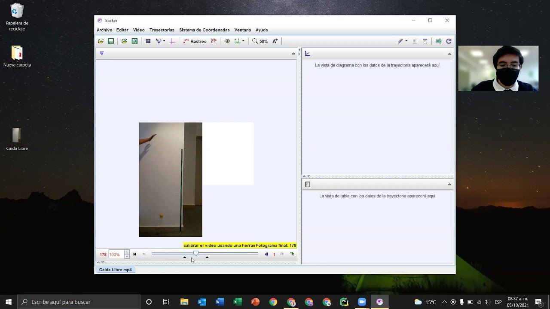This screenshot has width=550, height=309.
Task: Toggle looping playback green icon
Action: (292, 254)
